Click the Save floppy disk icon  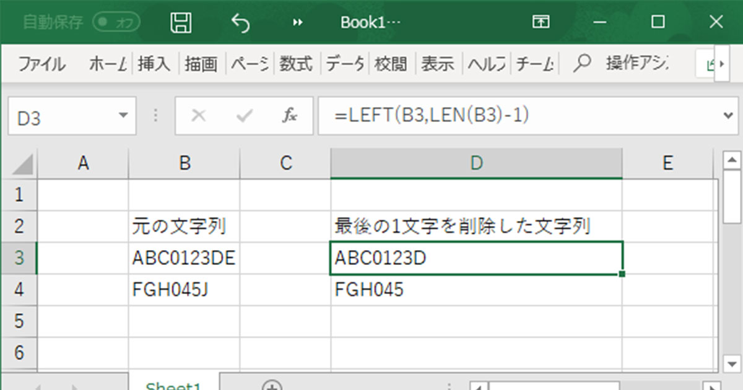click(x=181, y=23)
